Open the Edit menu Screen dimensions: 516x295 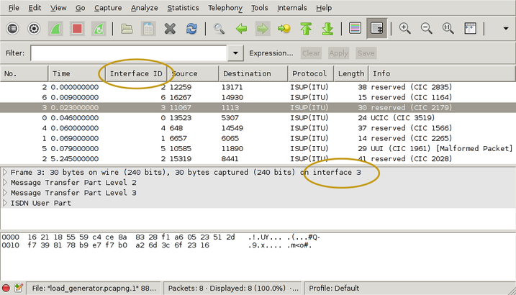pyautogui.click(x=35, y=8)
